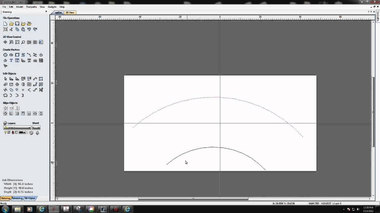Click the horizontal scrollbar thumb
The width and height of the screenshot is (380, 213).
[193, 199]
